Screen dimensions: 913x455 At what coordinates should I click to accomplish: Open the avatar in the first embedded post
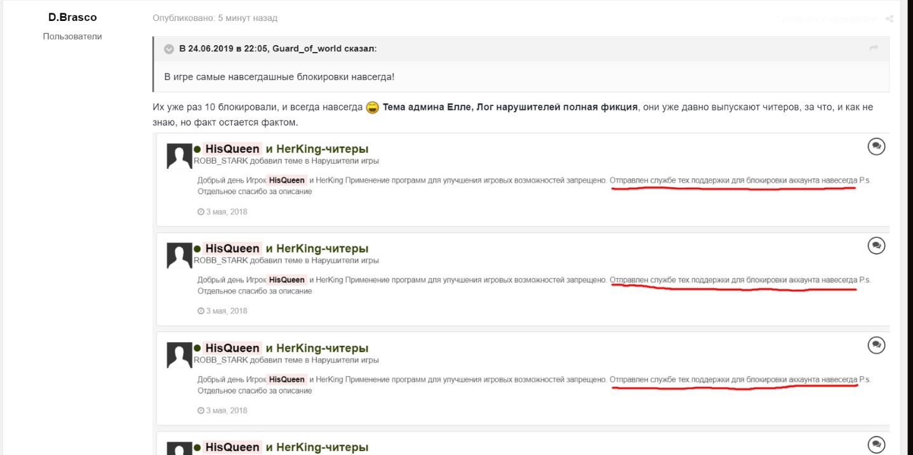(179, 156)
